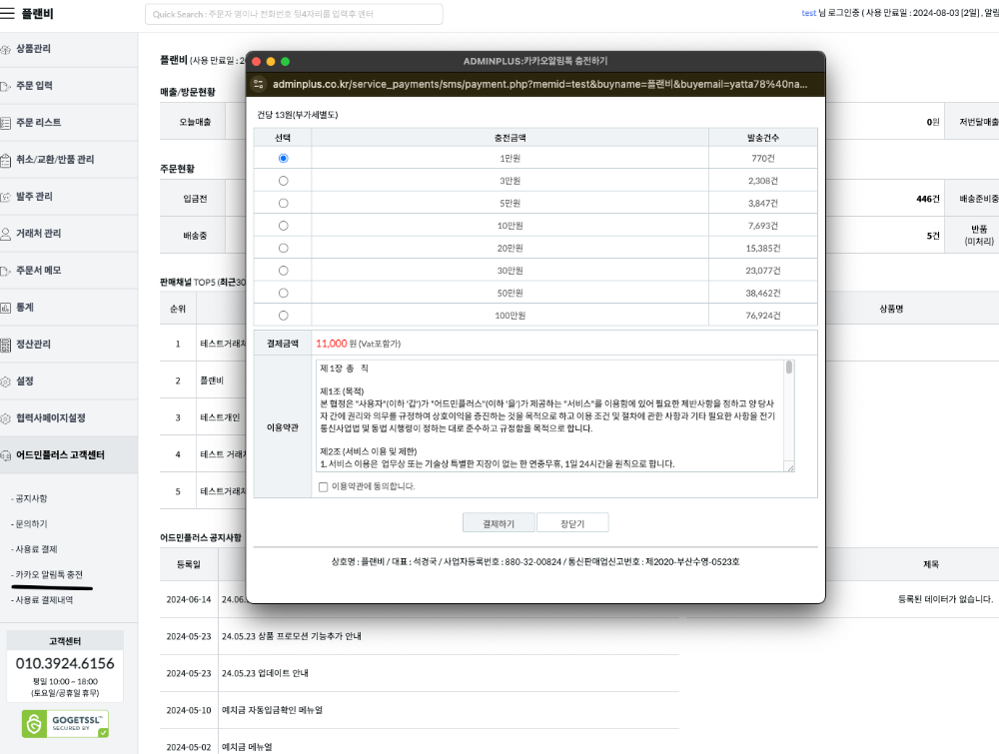The width and height of the screenshot is (999, 754).
Task: Open 주문 리스트 menu in sidebar
Action: tap(38, 122)
